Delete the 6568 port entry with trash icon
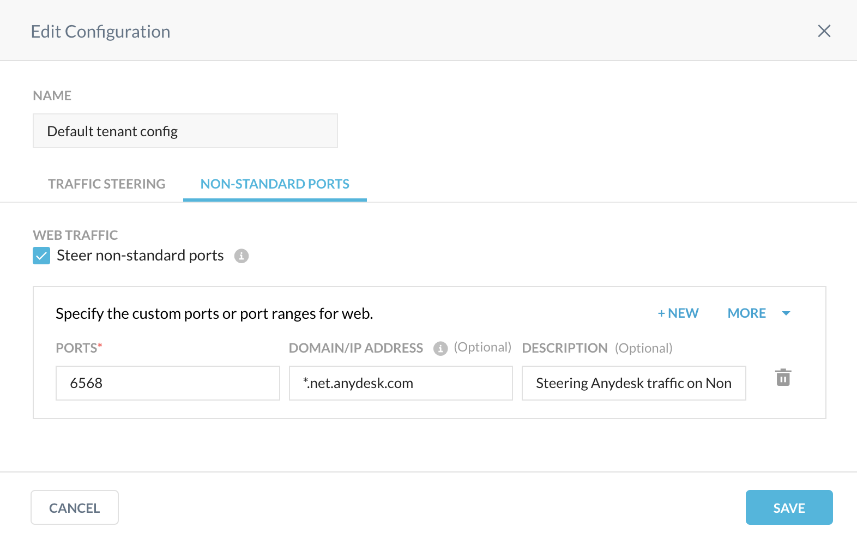The image size is (857, 533). click(783, 377)
